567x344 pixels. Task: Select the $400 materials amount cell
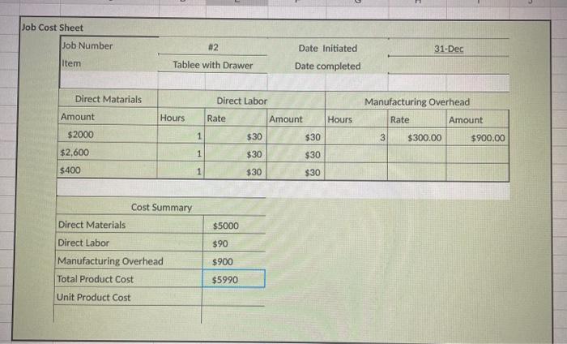107,170
